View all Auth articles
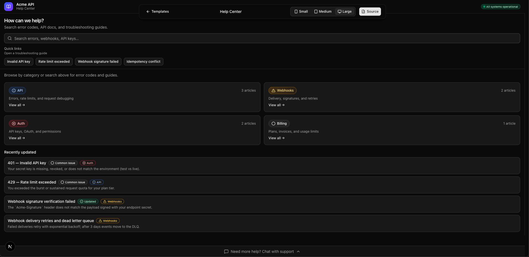The width and height of the screenshot is (529, 257). point(17,138)
